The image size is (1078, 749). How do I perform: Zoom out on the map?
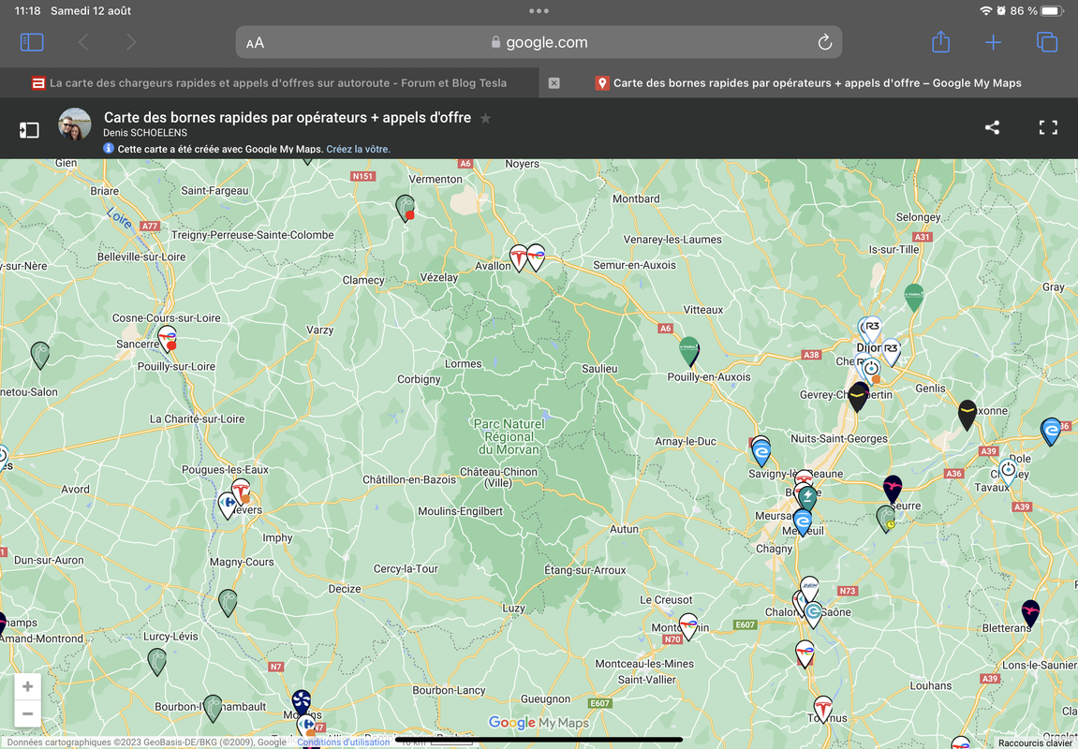pyautogui.click(x=27, y=714)
